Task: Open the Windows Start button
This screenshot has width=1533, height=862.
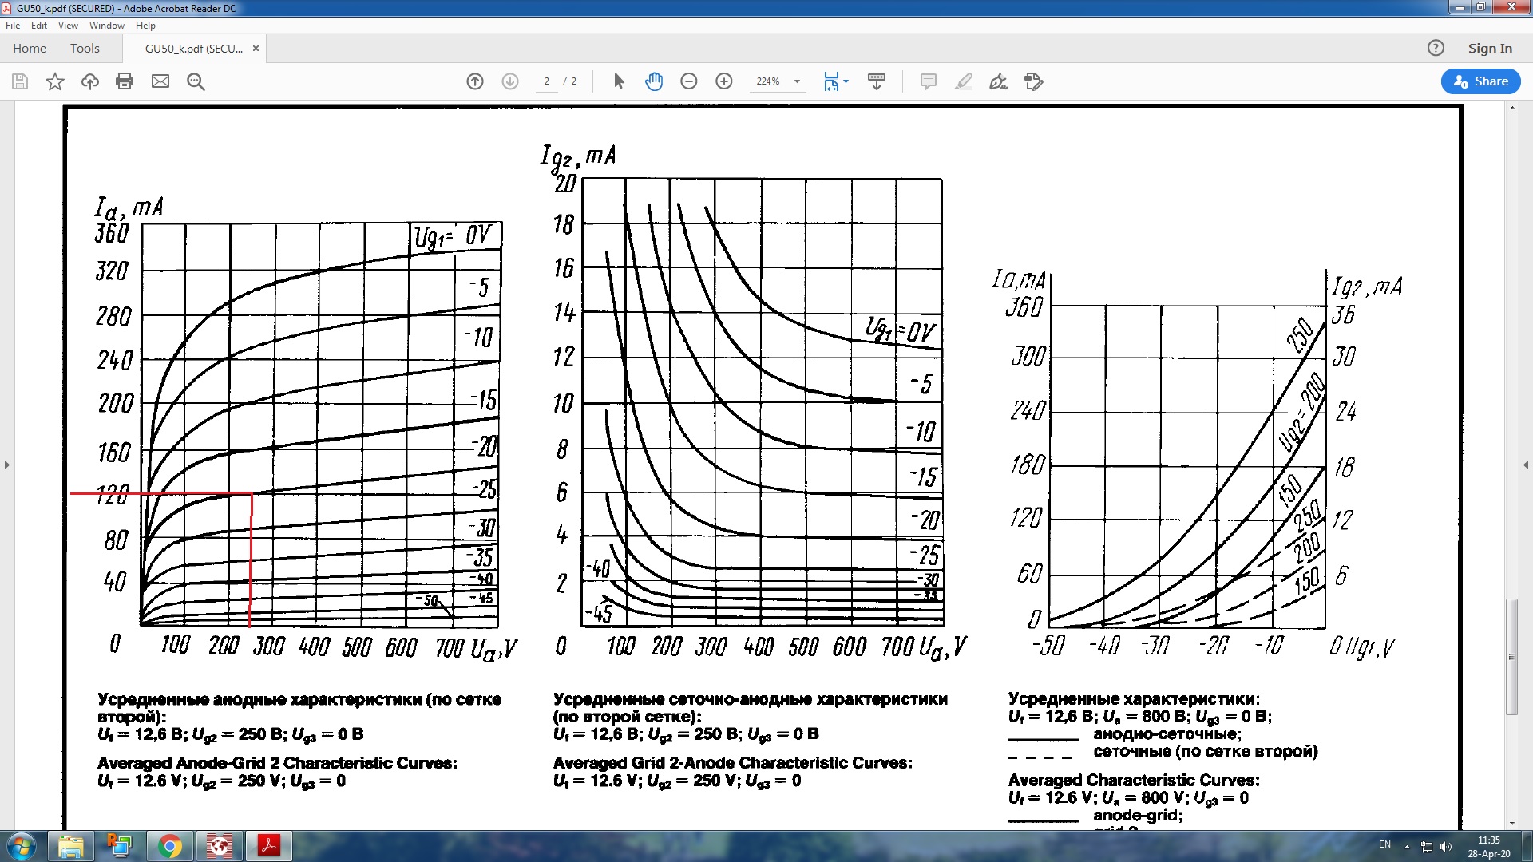Action: tap(22, 846)
